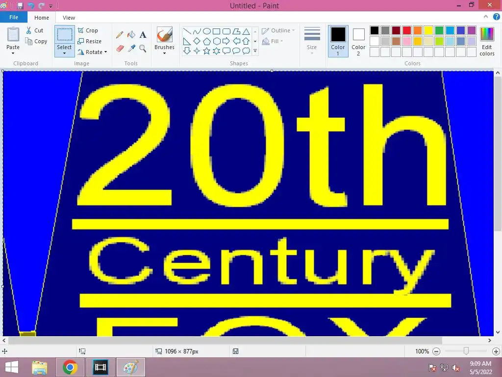Choose the Curve shape
This screenshot has width=502, height=377.
pos(197,31)
